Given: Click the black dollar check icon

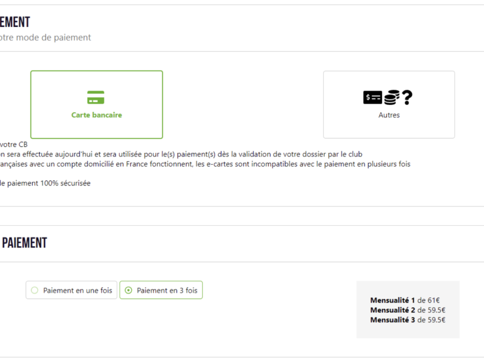Looking at the screenshot, I should 373,97.
